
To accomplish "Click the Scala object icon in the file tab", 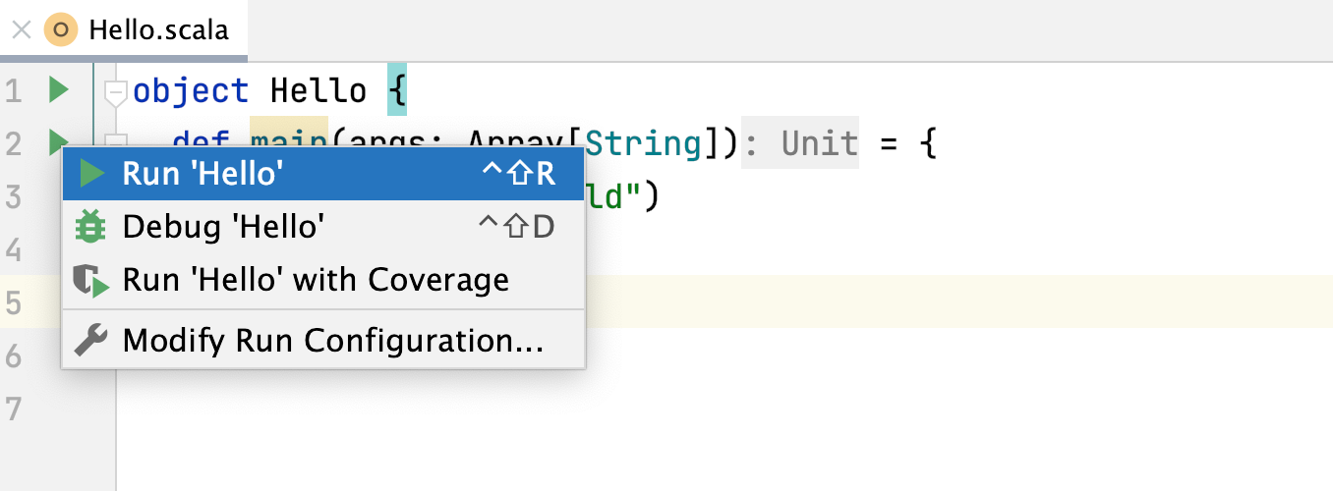I will [x=61, y=29].
